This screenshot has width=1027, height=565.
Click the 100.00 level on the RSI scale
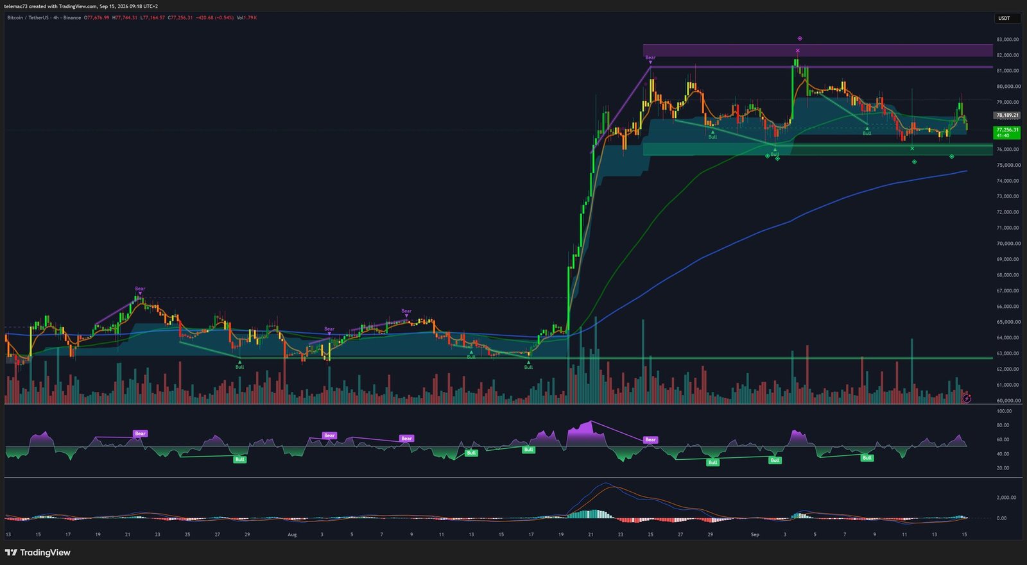coord(1004,411)
